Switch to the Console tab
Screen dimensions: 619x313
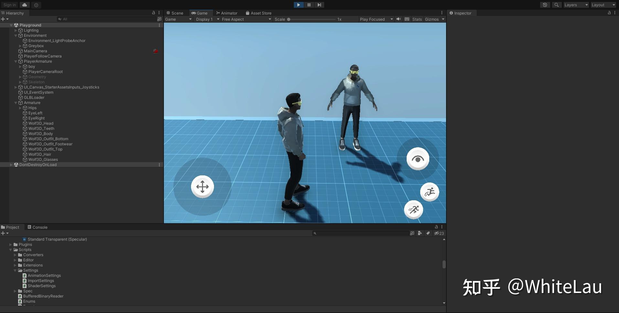pos(37,227)
